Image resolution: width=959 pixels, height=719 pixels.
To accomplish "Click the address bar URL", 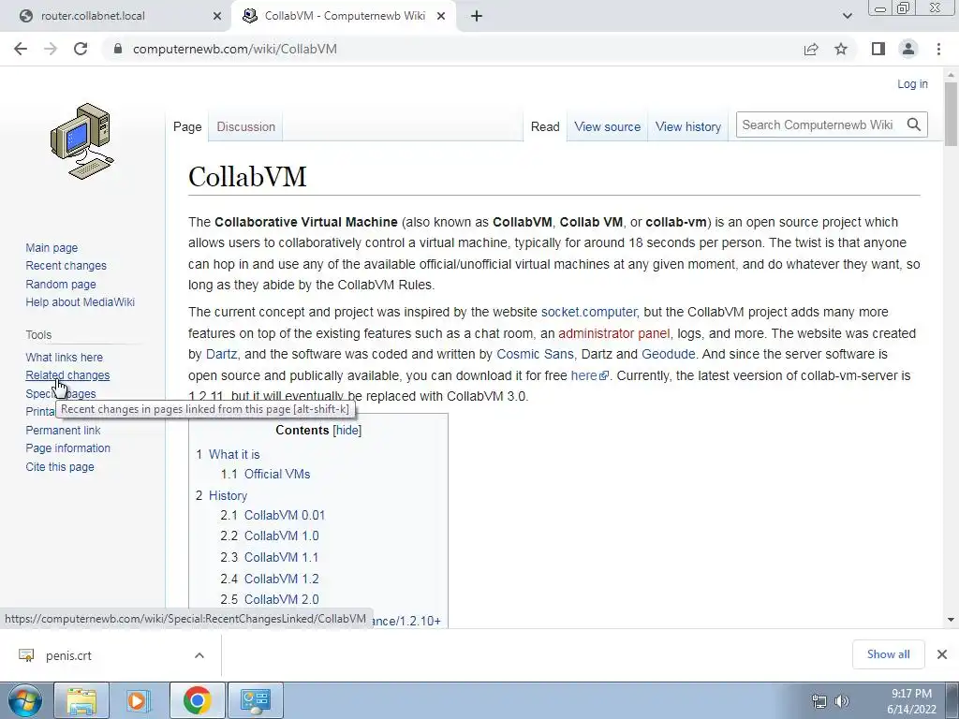I will tap(235, 49).
